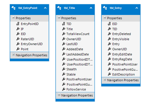Screen dimensions: 153x108
Task: Click the wrench icon beside Stable
Action: [64, 74]
